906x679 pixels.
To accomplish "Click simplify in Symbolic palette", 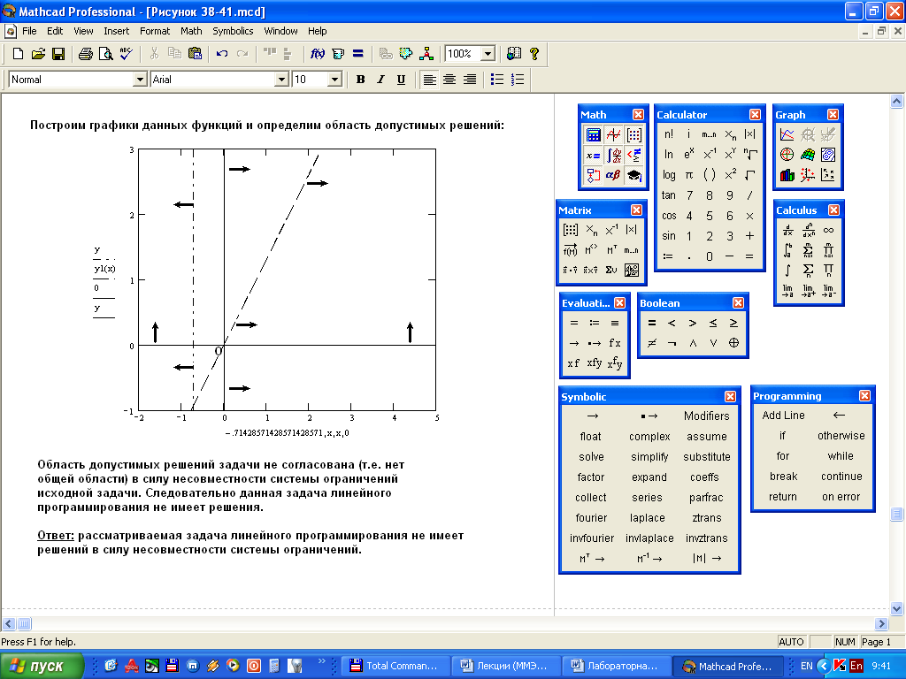I will [649, 457].
